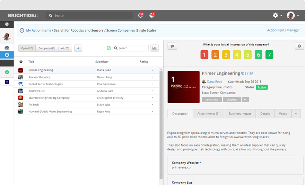The image size is (305, 185).
Task: Go to My Action Items breadcrumb
Action: click(38, 30)
